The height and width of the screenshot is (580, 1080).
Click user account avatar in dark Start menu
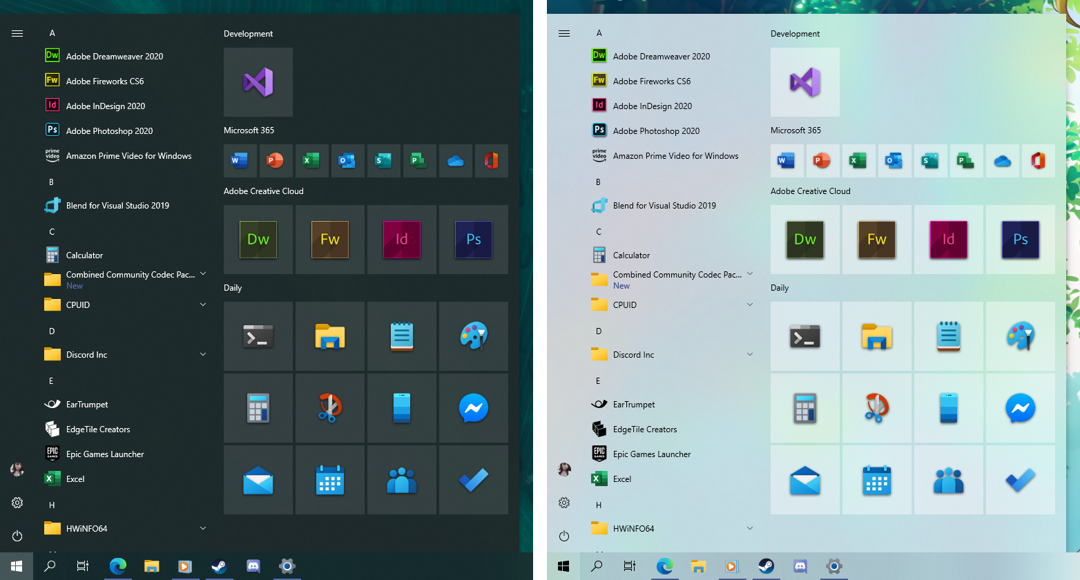click(x=17, y=470)
